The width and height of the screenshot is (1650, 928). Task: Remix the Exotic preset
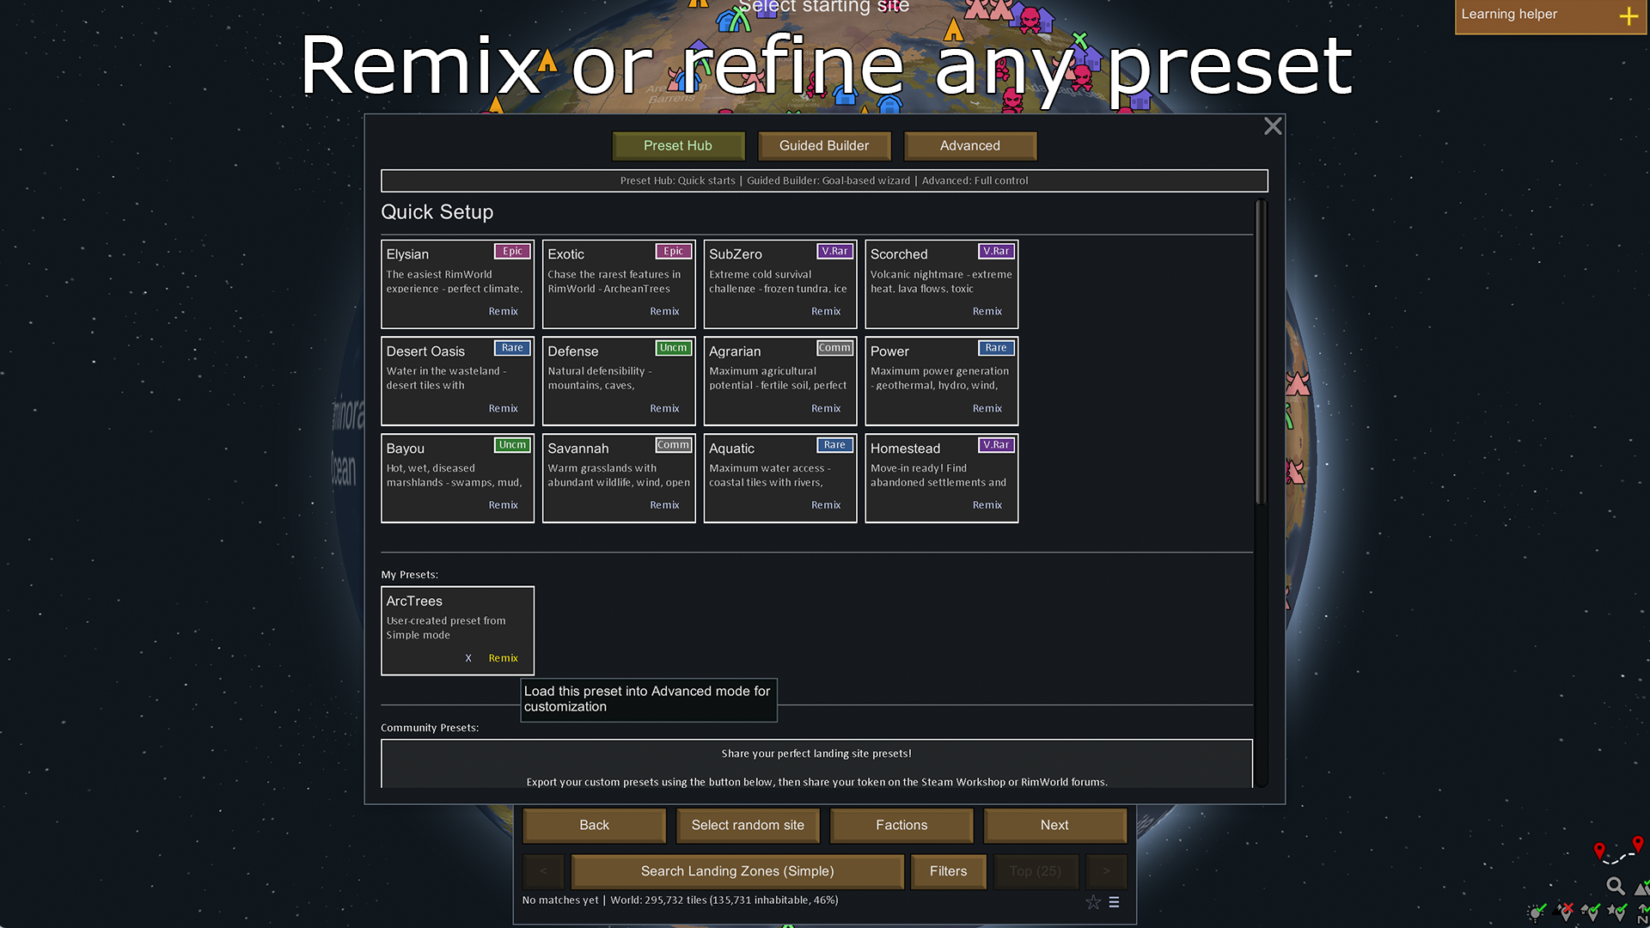(x=664, y=312)
